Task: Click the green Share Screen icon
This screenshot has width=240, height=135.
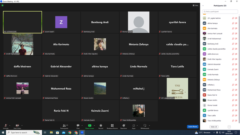Action: coord(90,126)
